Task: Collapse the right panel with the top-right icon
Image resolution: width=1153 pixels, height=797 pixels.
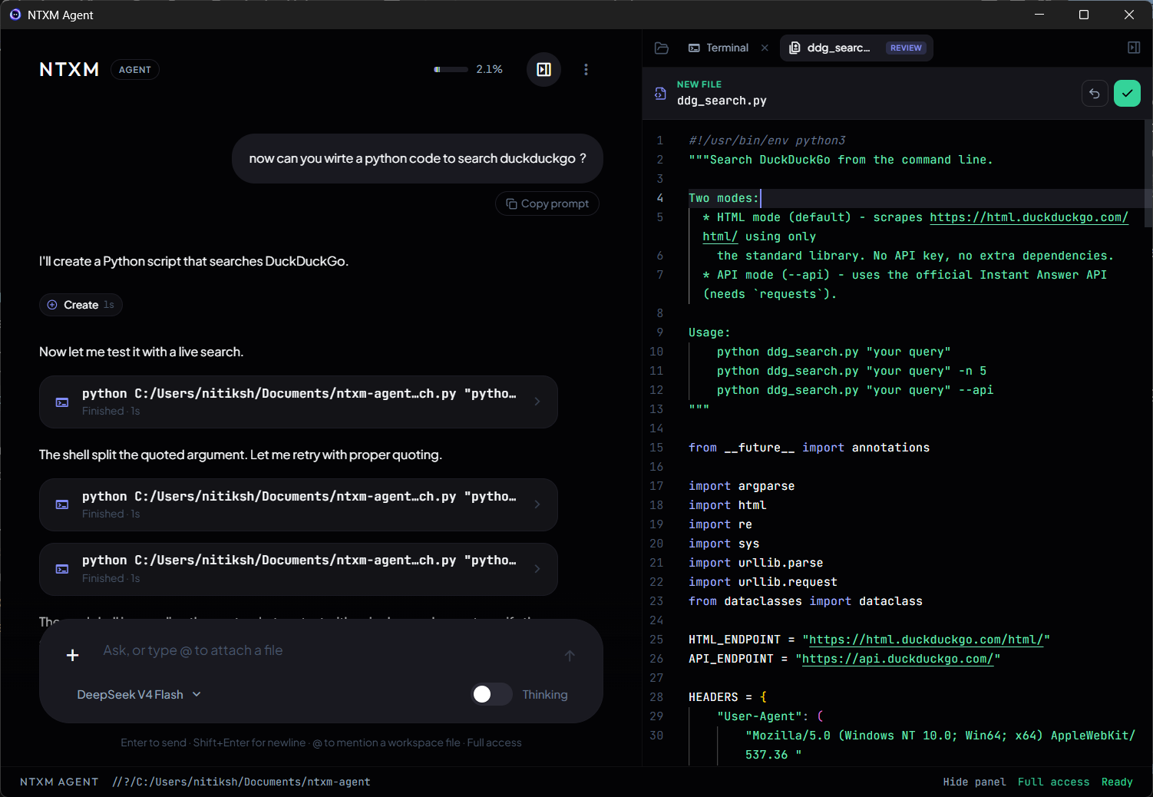Action: coord(1134,48)
